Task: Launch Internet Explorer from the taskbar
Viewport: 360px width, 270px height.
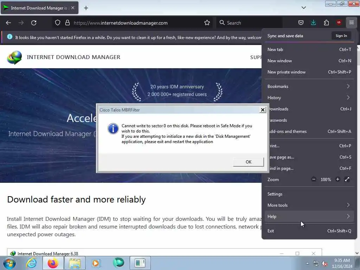Action: 31,263
